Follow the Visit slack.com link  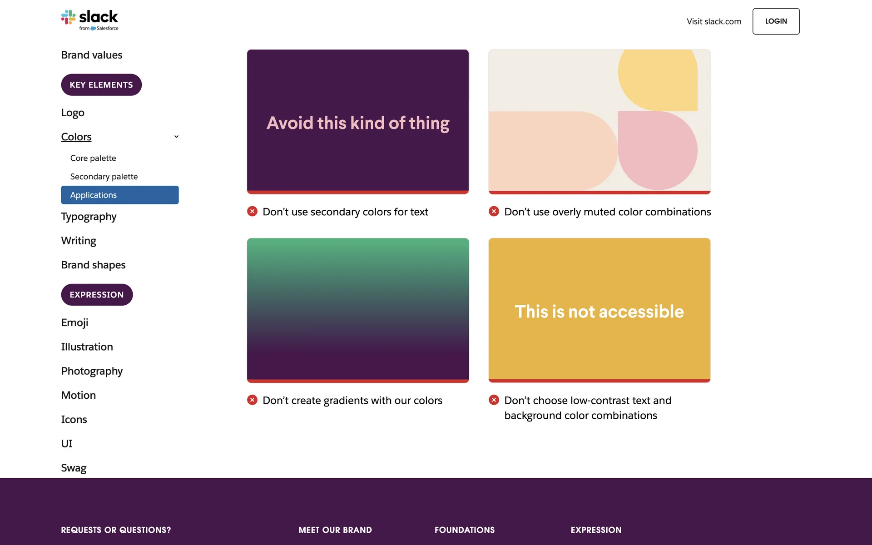click(x=713, y=21)
